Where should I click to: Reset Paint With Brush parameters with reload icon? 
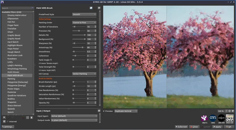99,8
